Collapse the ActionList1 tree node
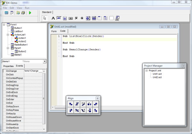Screen dimensions: 192x134 [7, 35]
